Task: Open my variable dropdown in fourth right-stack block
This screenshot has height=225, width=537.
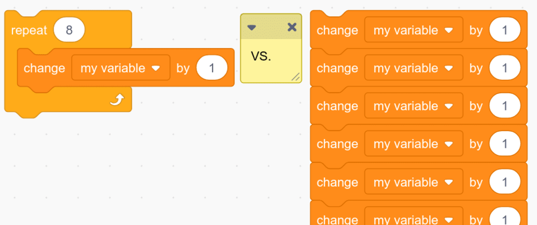Action: pos(413,144)
